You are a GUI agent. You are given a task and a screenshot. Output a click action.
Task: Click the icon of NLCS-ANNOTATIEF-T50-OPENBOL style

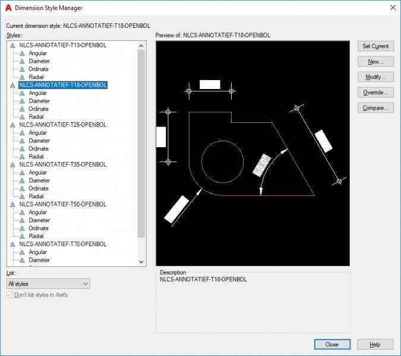point(12,205)
